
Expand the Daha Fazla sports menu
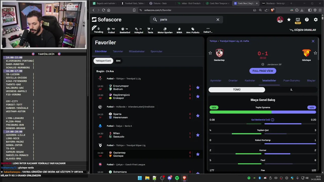[208, 30]
